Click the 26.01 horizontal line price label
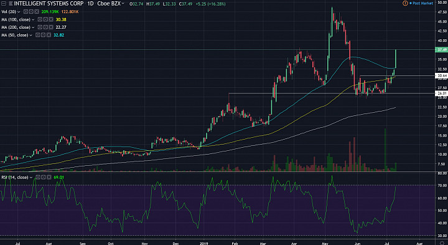The image size is (448, 245). (x=442, y=94)
